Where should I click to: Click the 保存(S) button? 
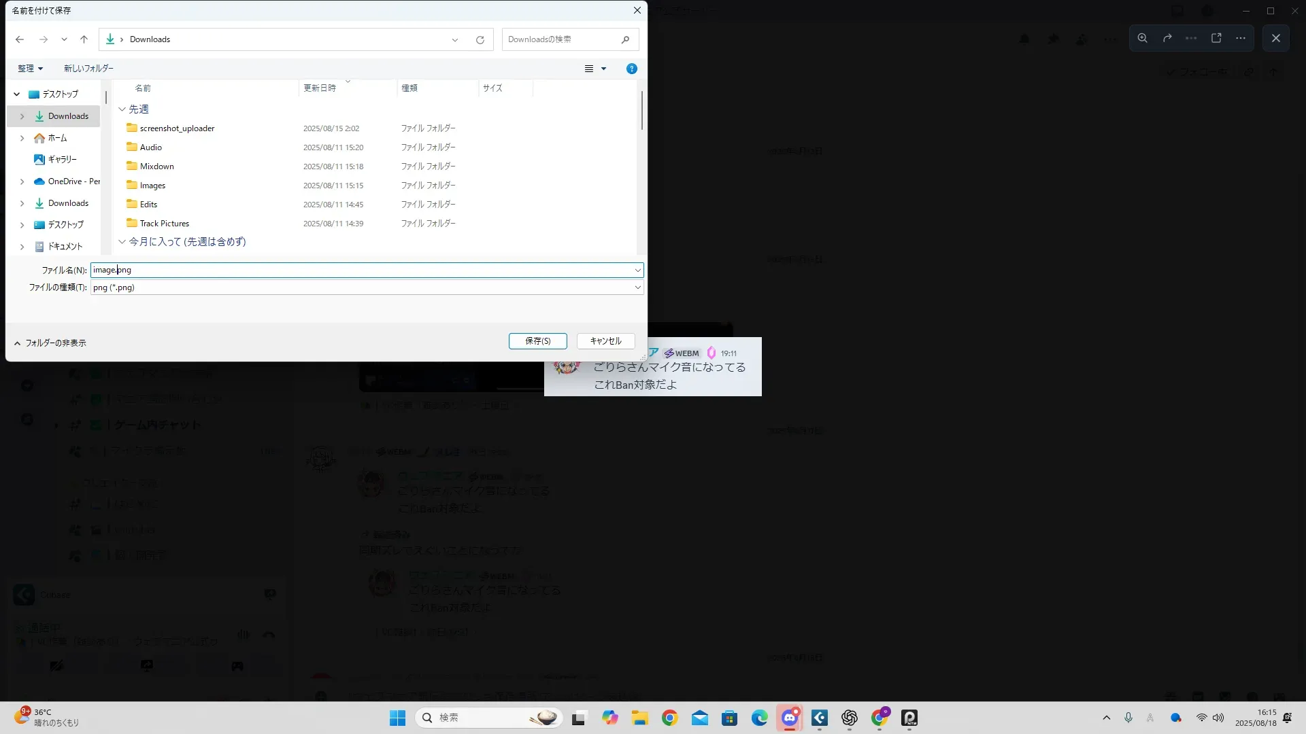pos(537,341)
